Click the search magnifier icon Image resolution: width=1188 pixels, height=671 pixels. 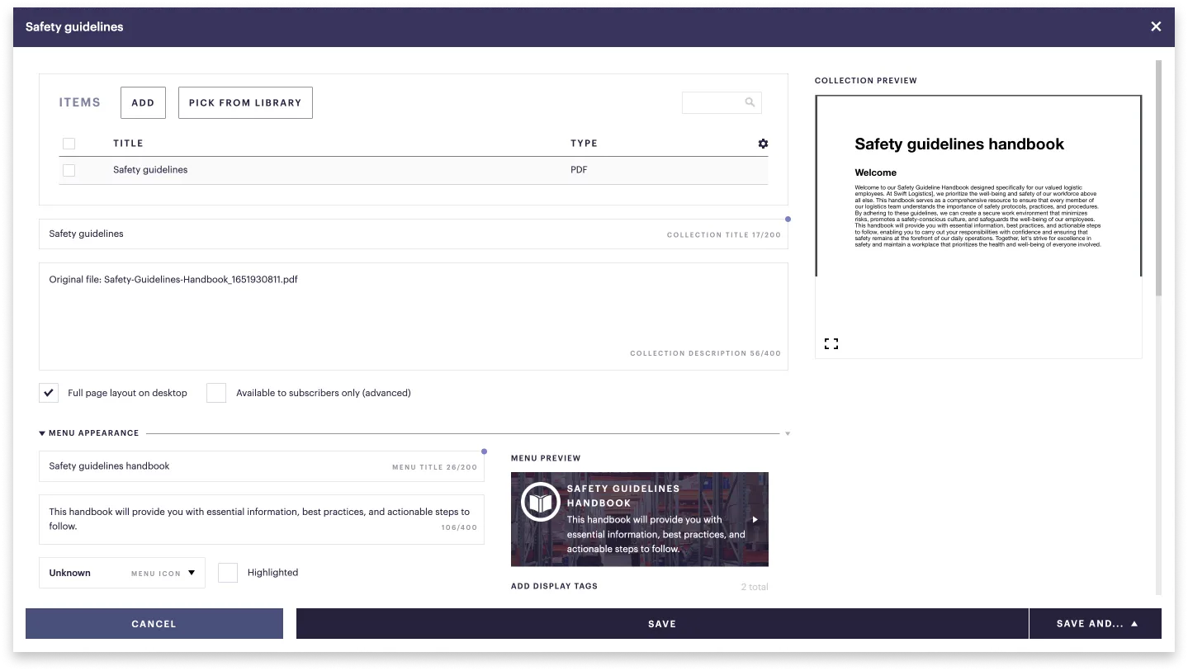750,102
